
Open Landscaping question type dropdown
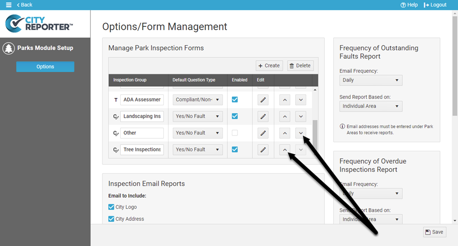197,116
